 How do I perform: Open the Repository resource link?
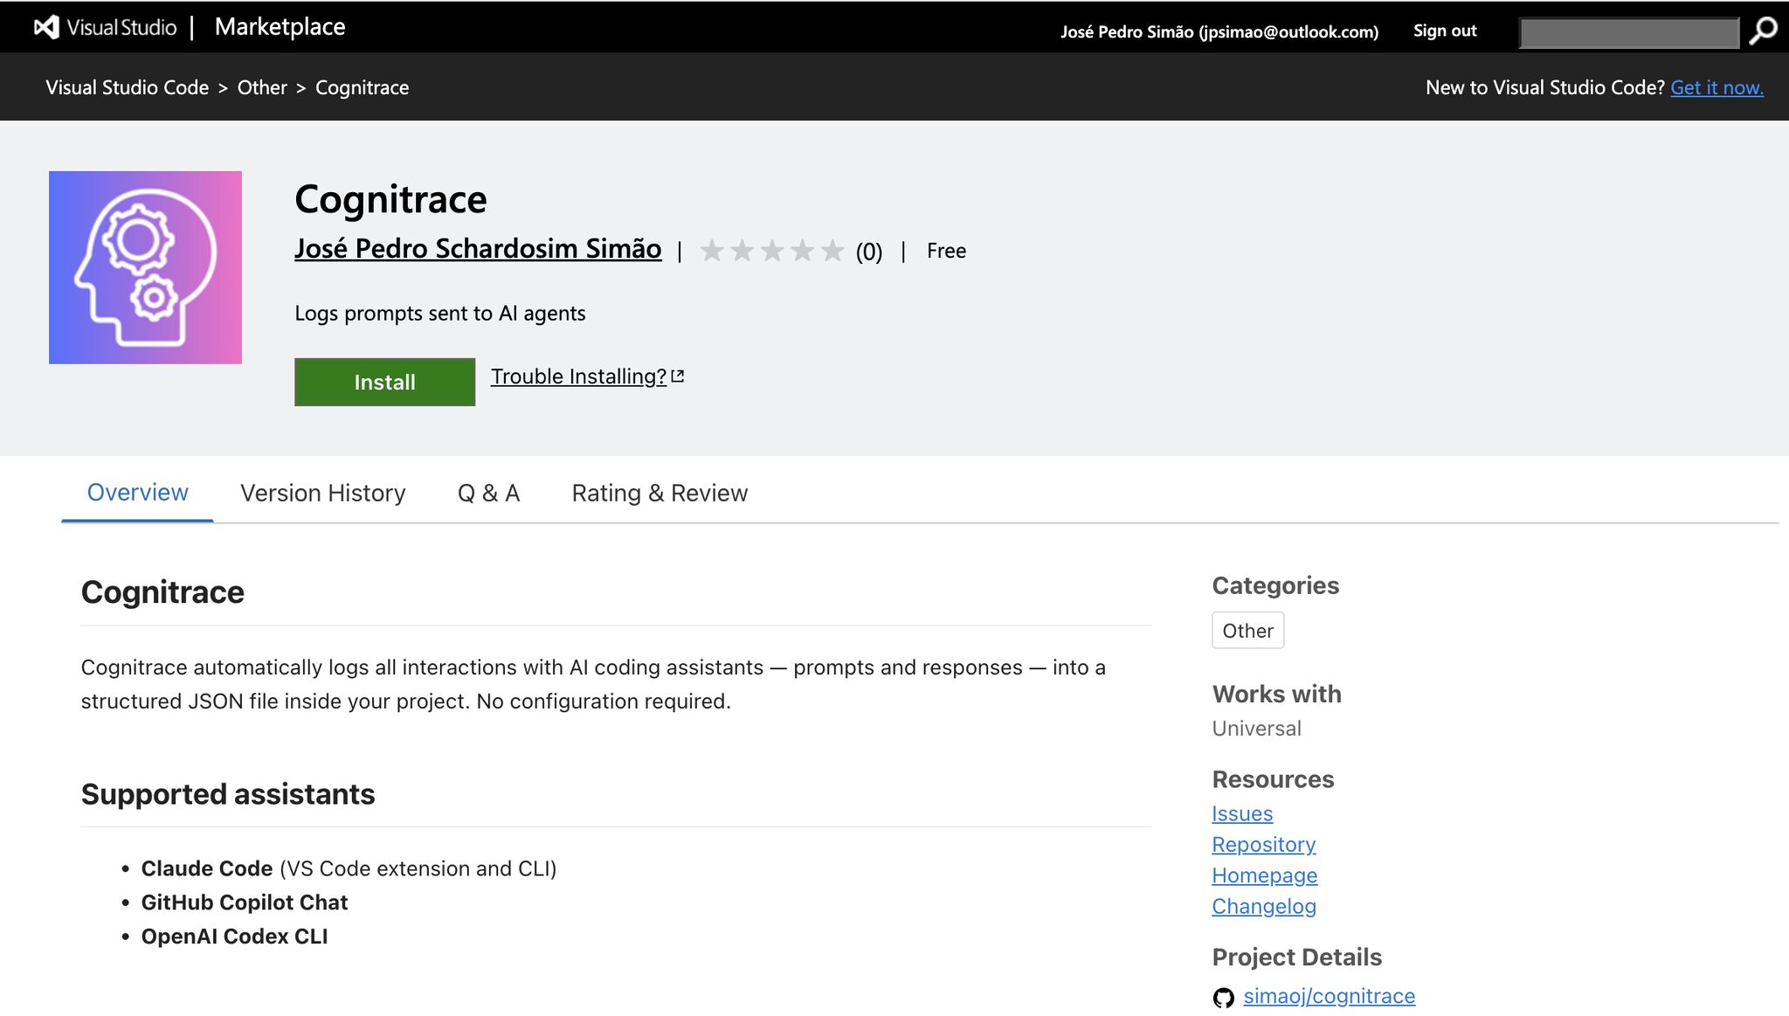[x=1263, y=845]
